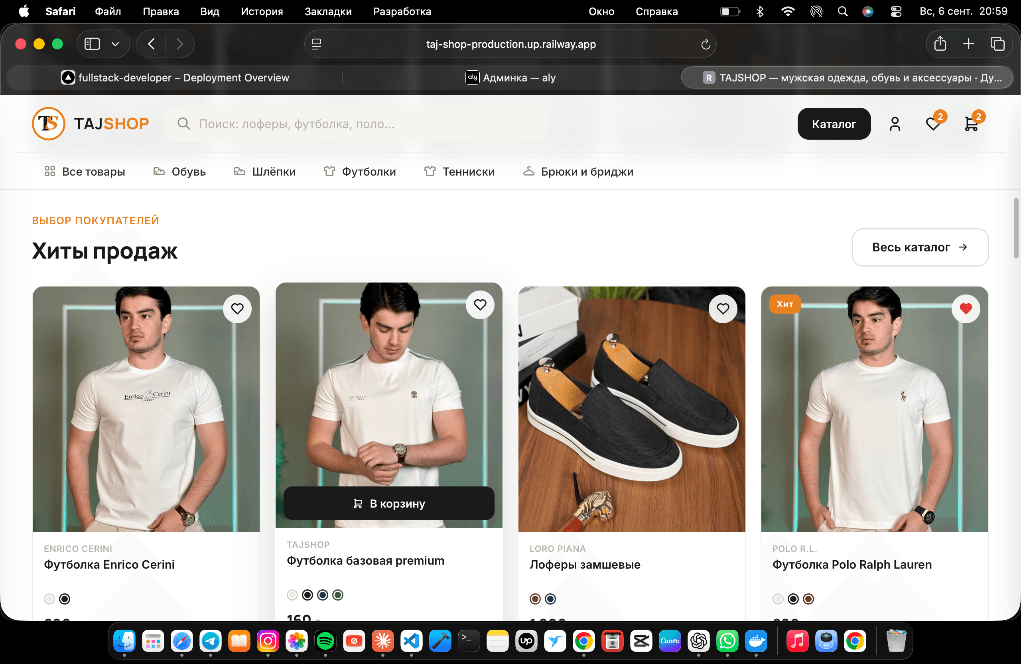The image size is (1021, 664).
Task: Favorite the Футболка базовая premium card
Action: click(480, 305)
